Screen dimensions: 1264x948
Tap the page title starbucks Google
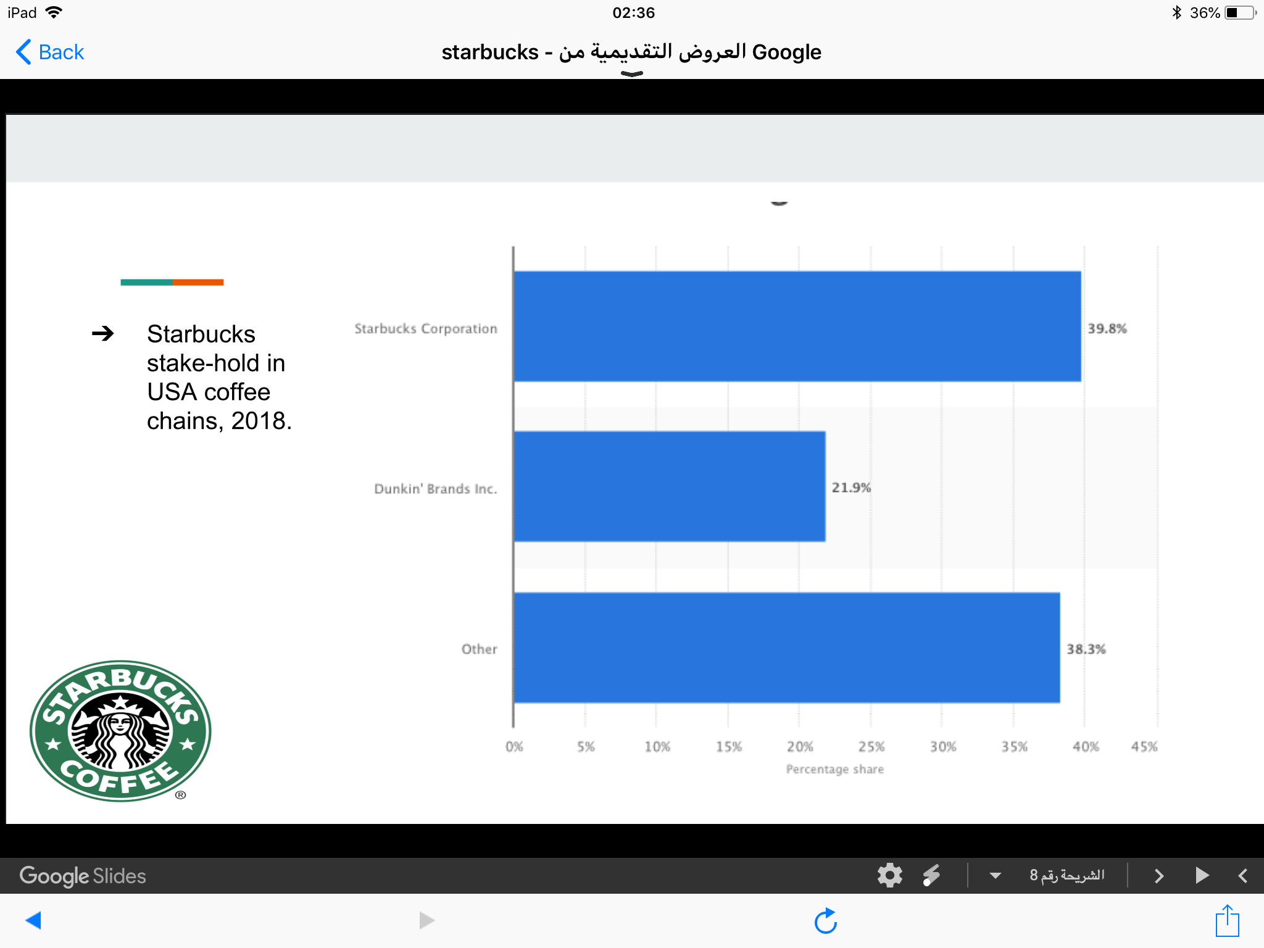(631, 52)
